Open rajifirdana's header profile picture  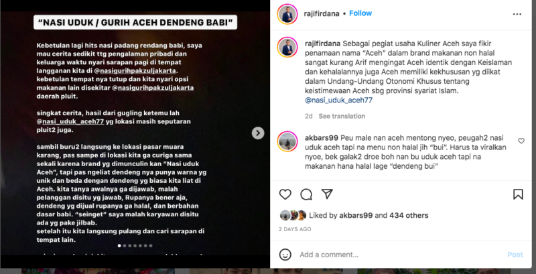287,14
